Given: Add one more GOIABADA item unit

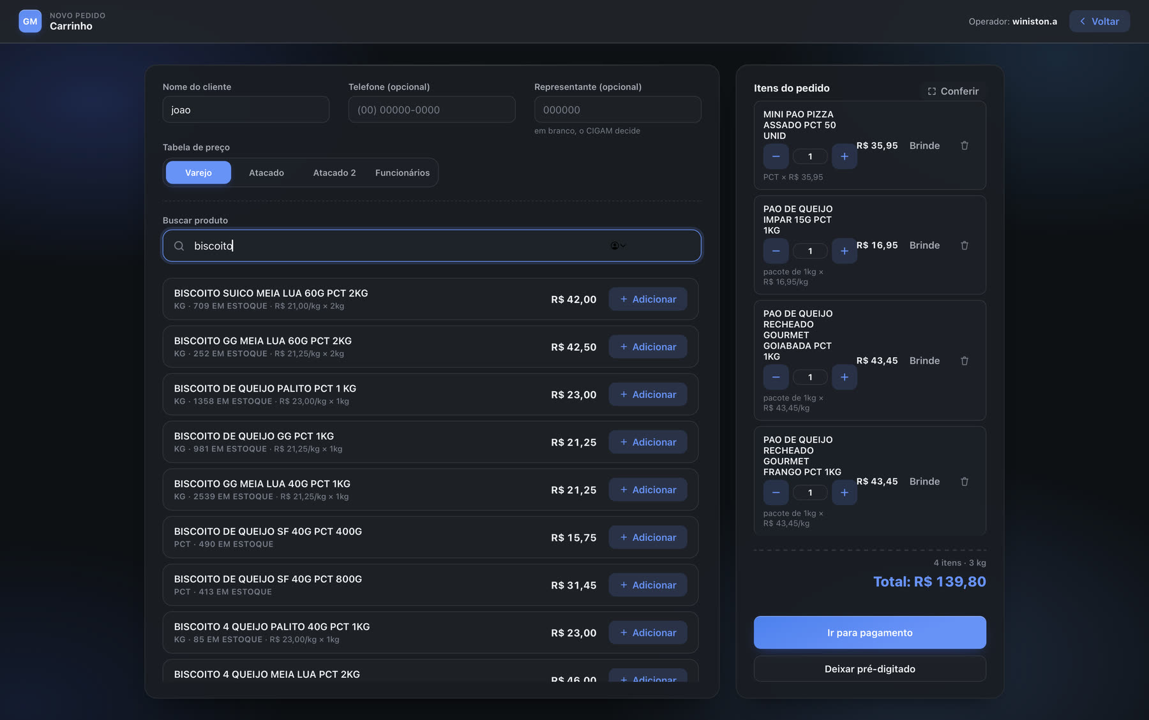Looking at the screenshot, I should (x=844, y=378).
